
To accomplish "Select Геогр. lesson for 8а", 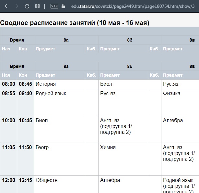I will [59, 159].
